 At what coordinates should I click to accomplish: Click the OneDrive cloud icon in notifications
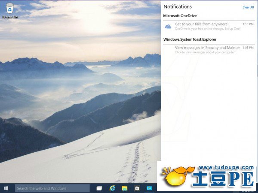168,27
